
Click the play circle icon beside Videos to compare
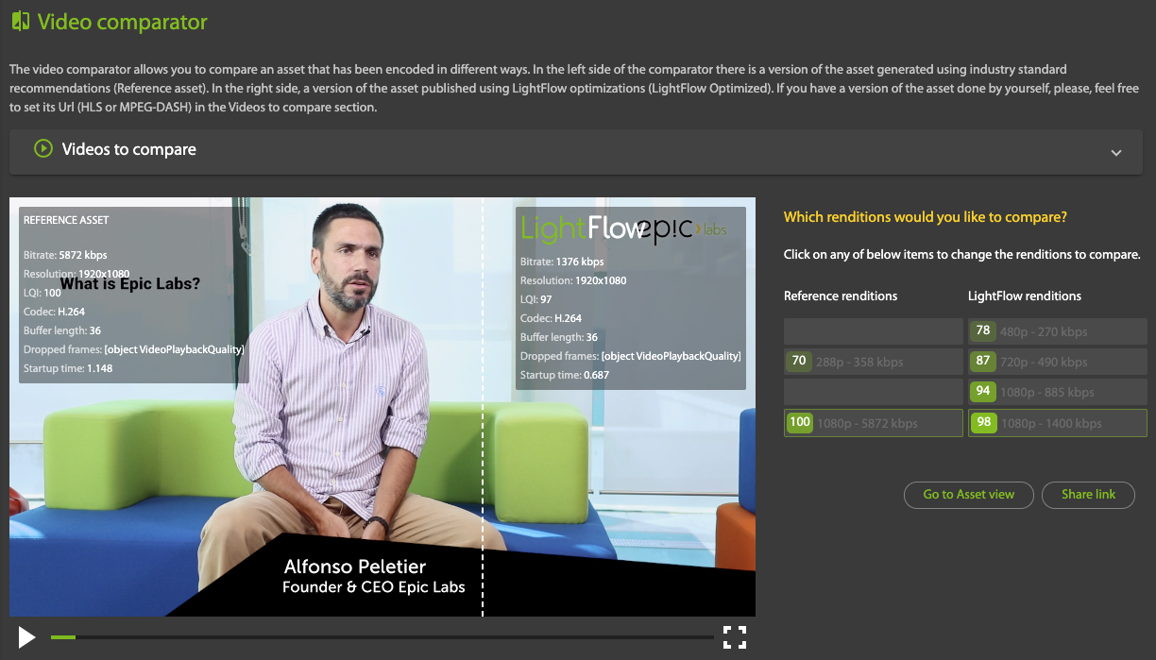pyautogui.click(x=42, y=149)
